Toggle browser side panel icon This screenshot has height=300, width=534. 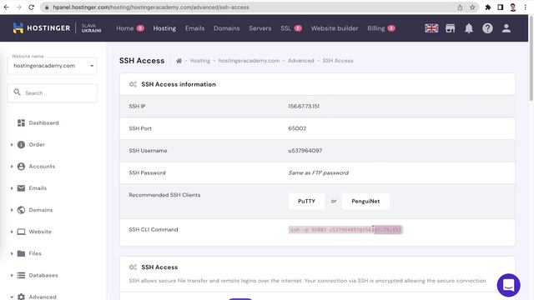point(501,7)
